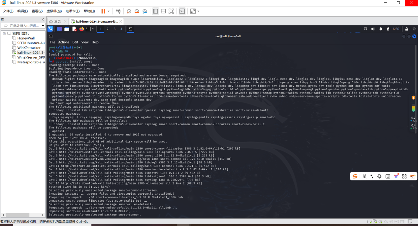The image size is (418, 226).
Task: Click the log out icon in Kali panel
Action: click(x=414, y=29)
